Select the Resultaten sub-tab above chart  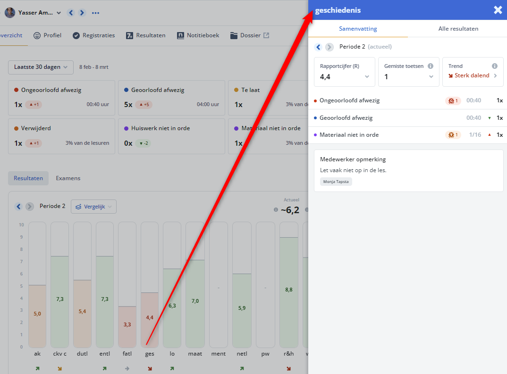click(28, 178)
